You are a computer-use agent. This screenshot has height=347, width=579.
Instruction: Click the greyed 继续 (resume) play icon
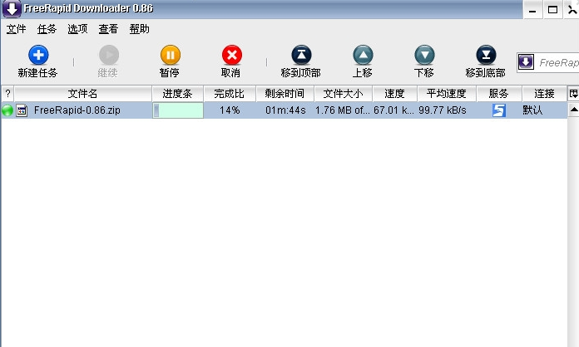point(108,56)
